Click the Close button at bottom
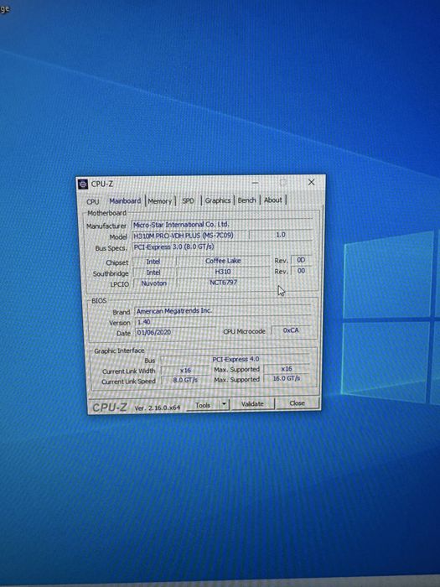The width and height of the screenshot is (440, 587). (x=297, y=403)
